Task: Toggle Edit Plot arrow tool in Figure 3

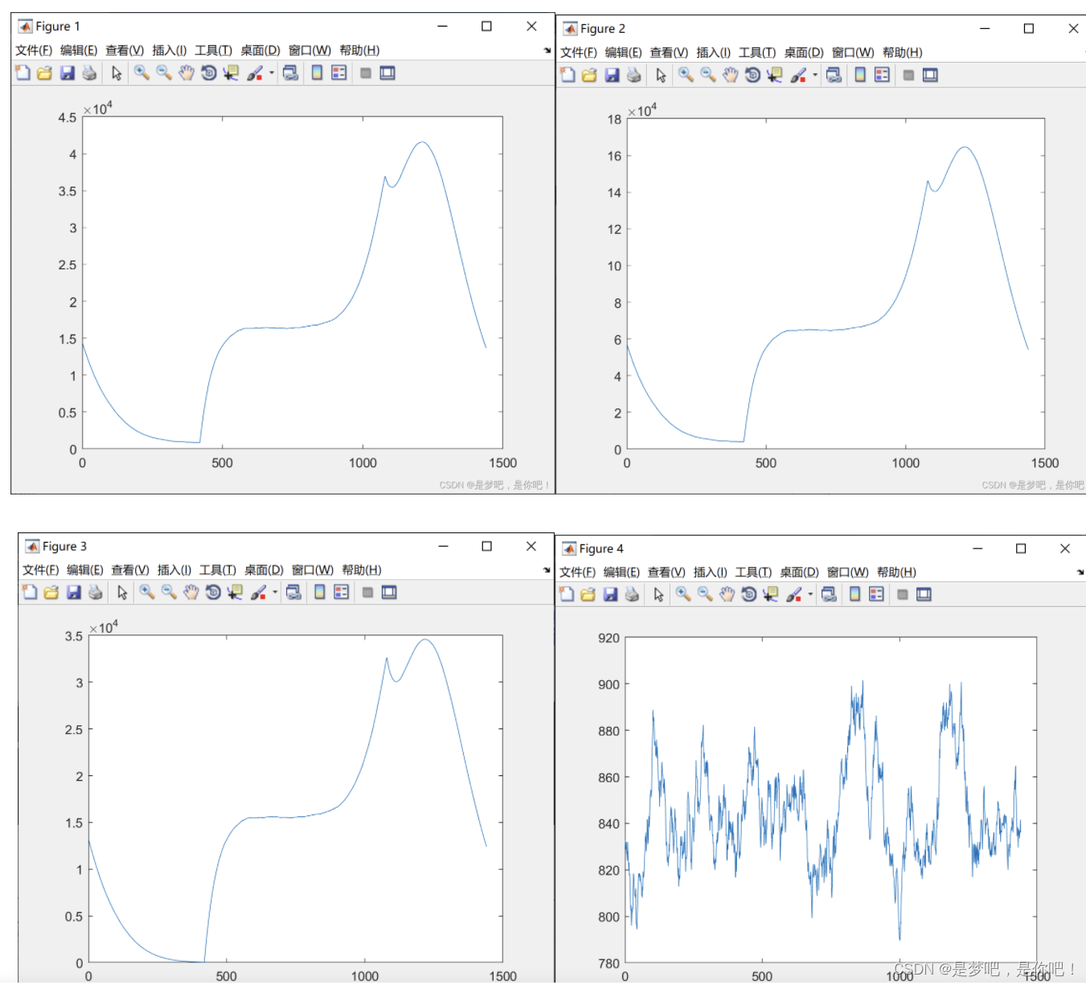Action: (x=122, y=593)
